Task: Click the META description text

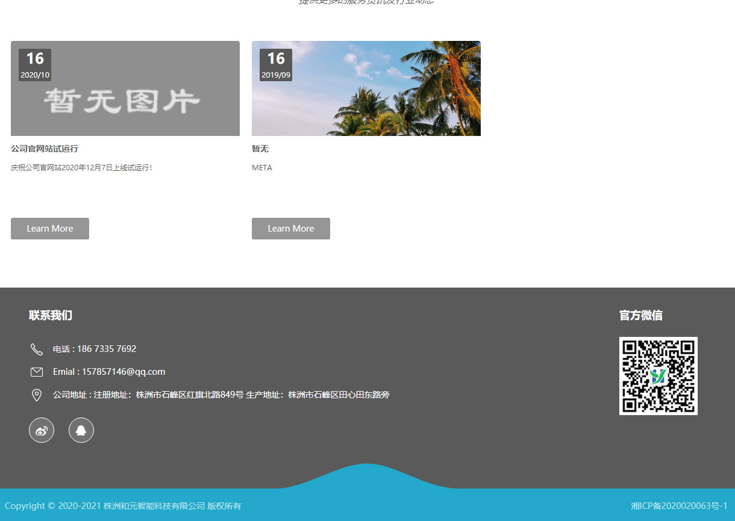Action: tap(262, 168)
